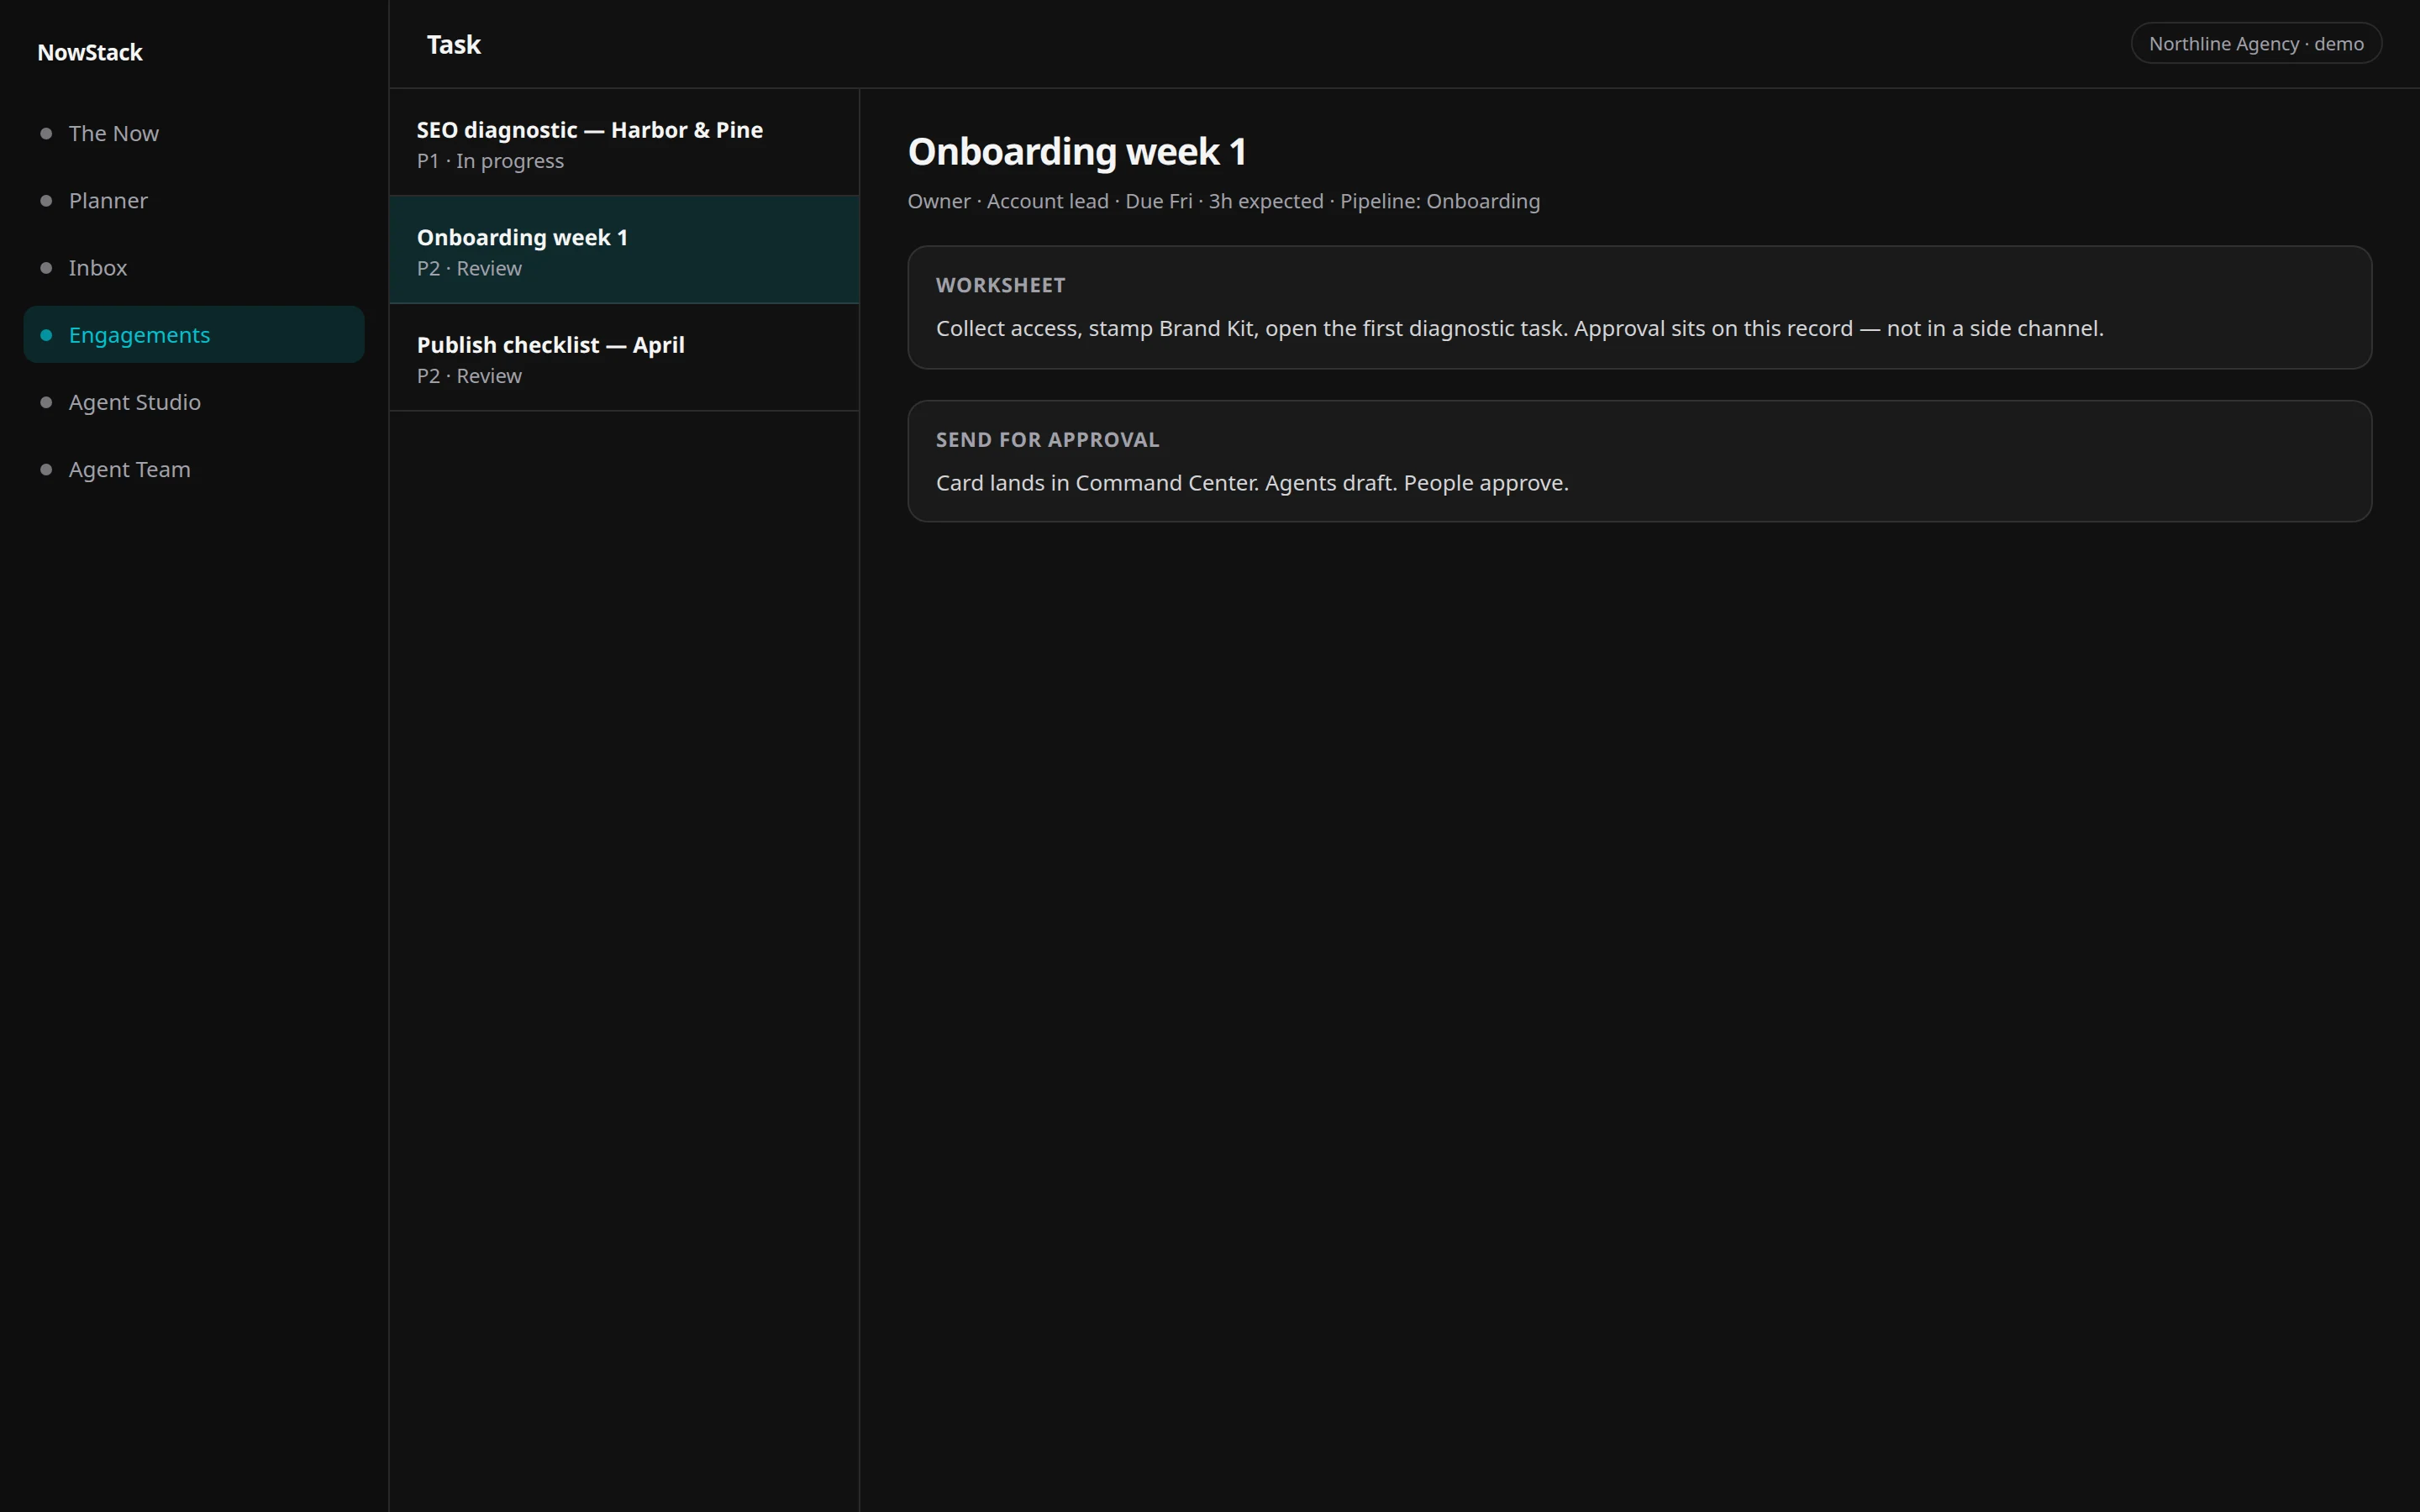Click the bullet icon beside Agent Studio
Screen dimensions: 2420x1512
pos(46,401)
